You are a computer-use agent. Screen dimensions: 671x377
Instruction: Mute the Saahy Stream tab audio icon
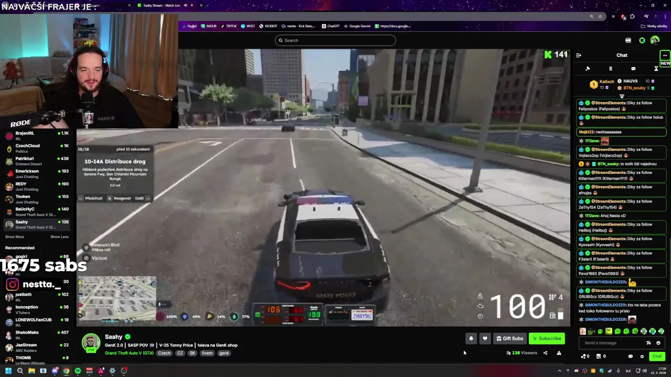185,5
